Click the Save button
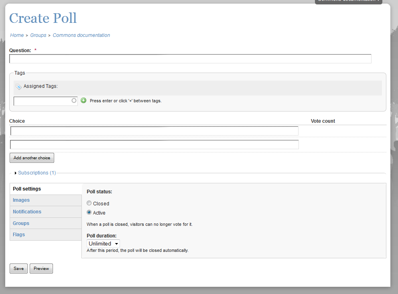 point(18,268)
